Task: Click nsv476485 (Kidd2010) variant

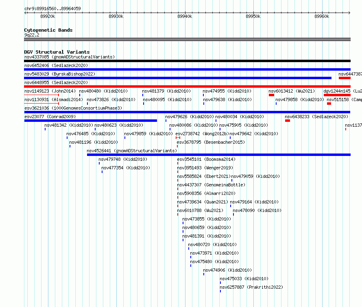Action: (90, 134)
